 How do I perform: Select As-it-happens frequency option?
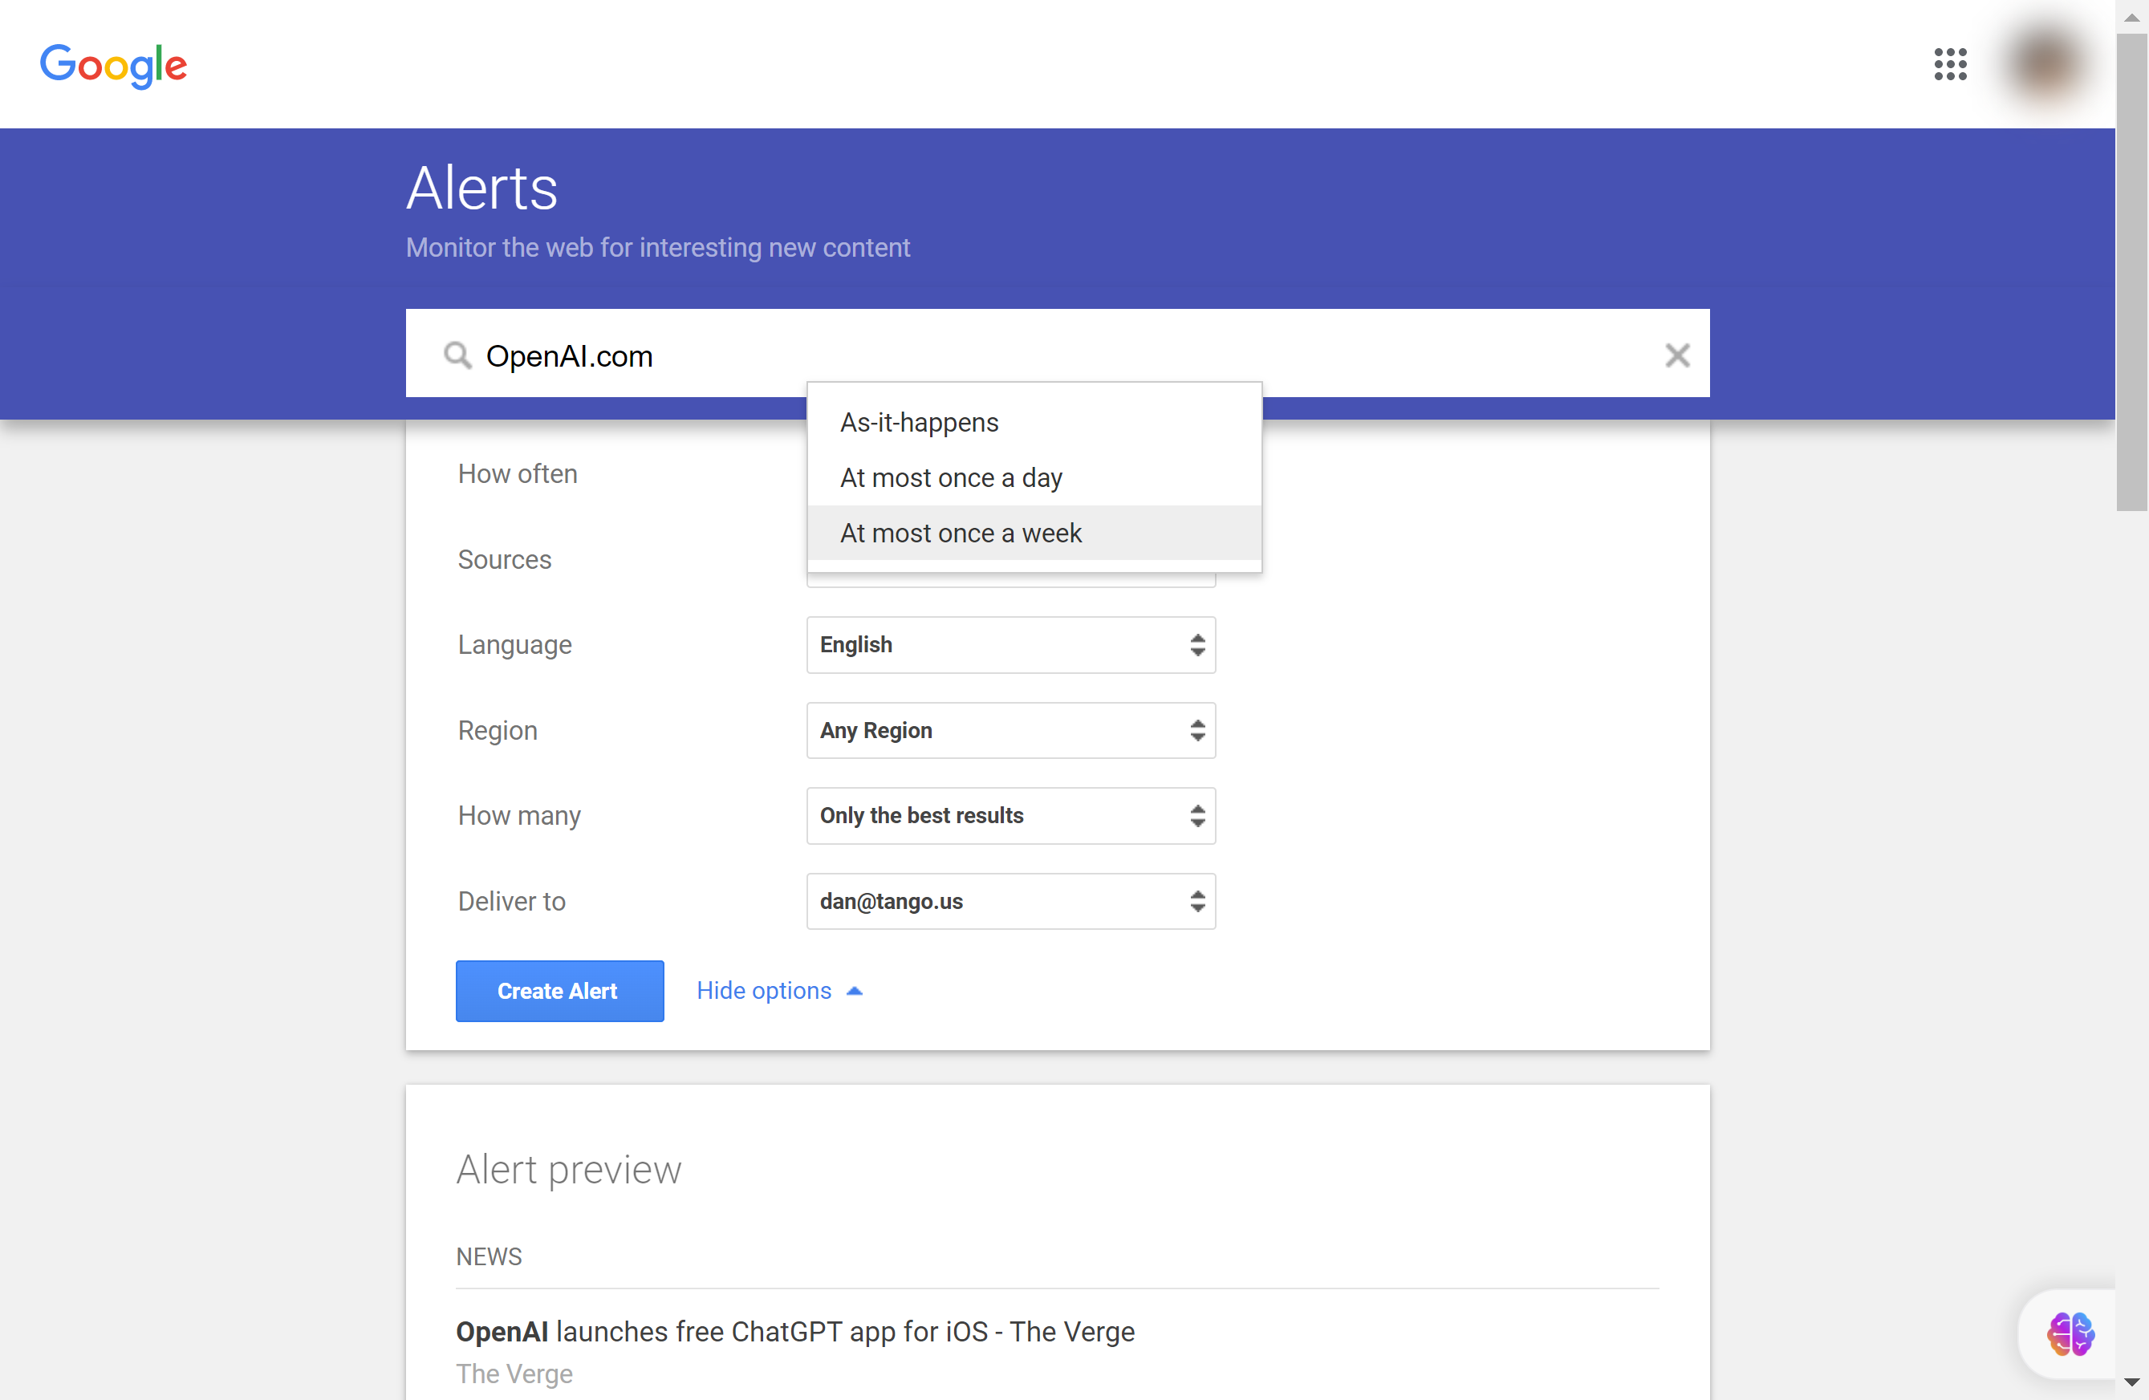[1034, 423]
